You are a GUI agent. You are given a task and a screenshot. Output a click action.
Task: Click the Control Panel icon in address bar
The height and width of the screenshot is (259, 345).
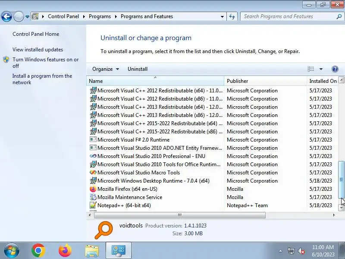coord(35,16)
